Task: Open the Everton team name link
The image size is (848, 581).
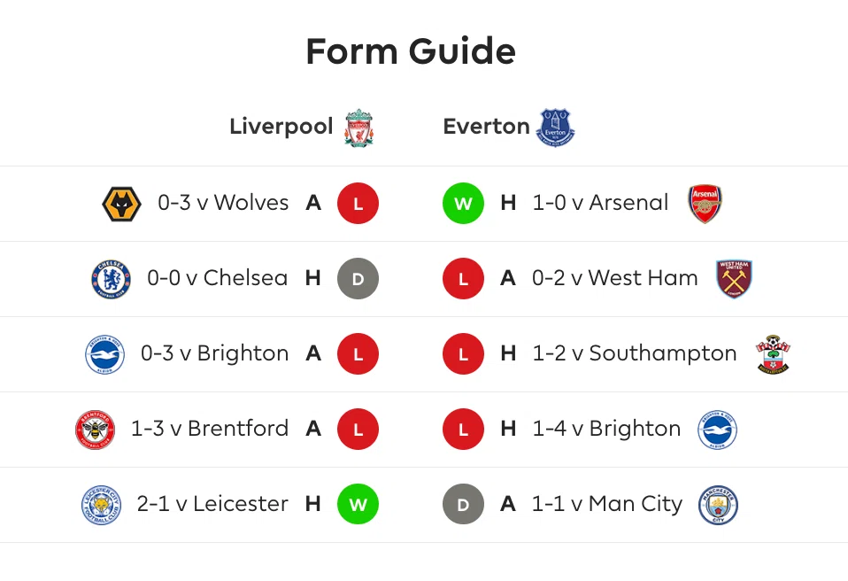Action: pyautogui.click(x=486, y=127)
